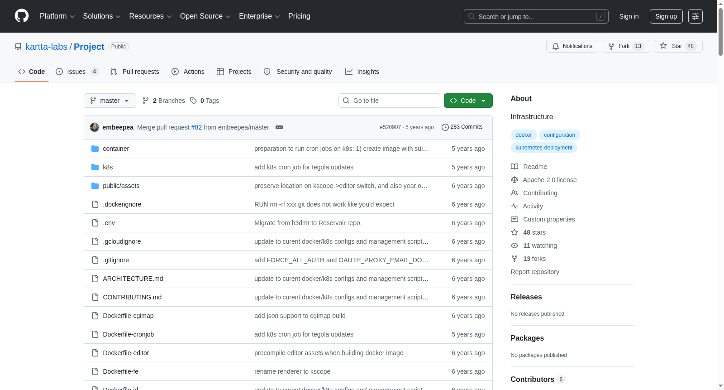Click the configuration topic tag
724x390 pixels.
pyautogui.click(x=559, y=135)
